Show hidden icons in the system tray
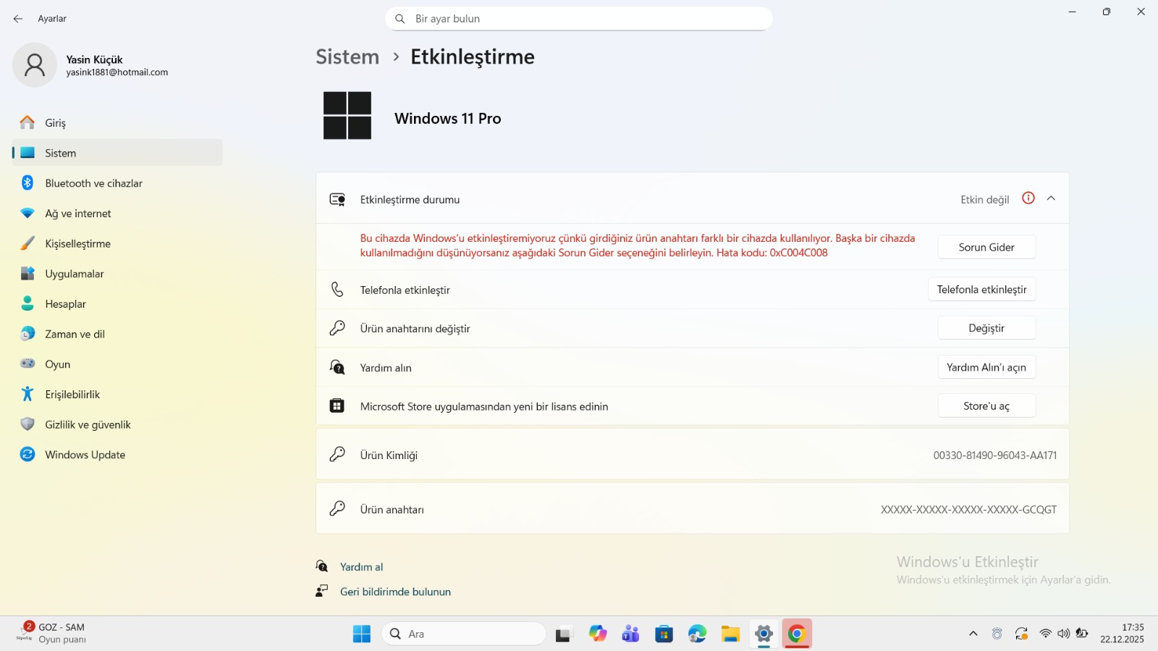1158x651 pixels. pyautogui.click(x=973, y=634)
